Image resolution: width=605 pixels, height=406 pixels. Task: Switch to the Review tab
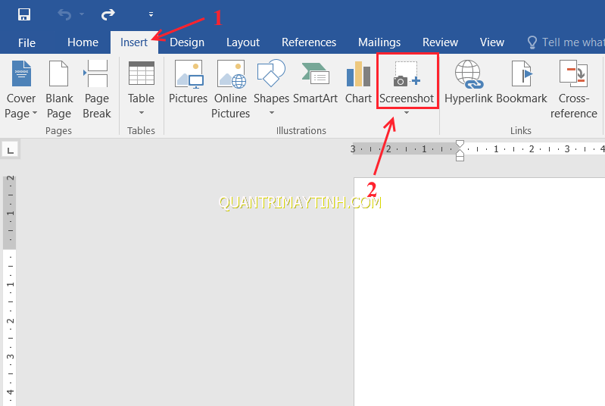coord(440,42)
